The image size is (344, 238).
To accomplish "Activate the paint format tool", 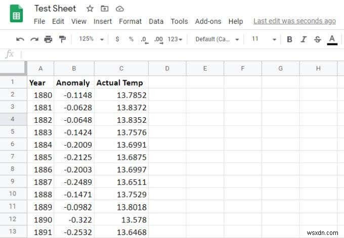I will [62, 39].
